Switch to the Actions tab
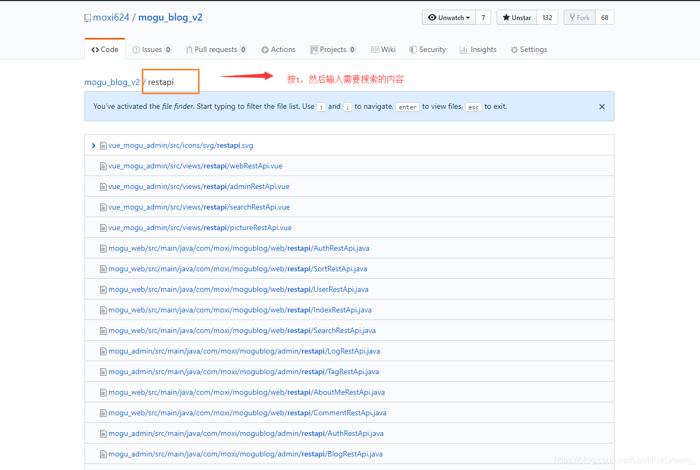This screenshot has height=470, width=700. click(279, 49)
